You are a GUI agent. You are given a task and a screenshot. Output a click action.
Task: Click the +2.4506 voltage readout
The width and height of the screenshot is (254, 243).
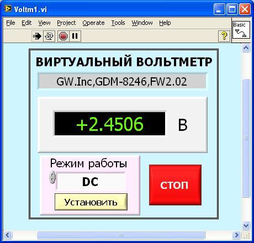(x=110, y=124)
